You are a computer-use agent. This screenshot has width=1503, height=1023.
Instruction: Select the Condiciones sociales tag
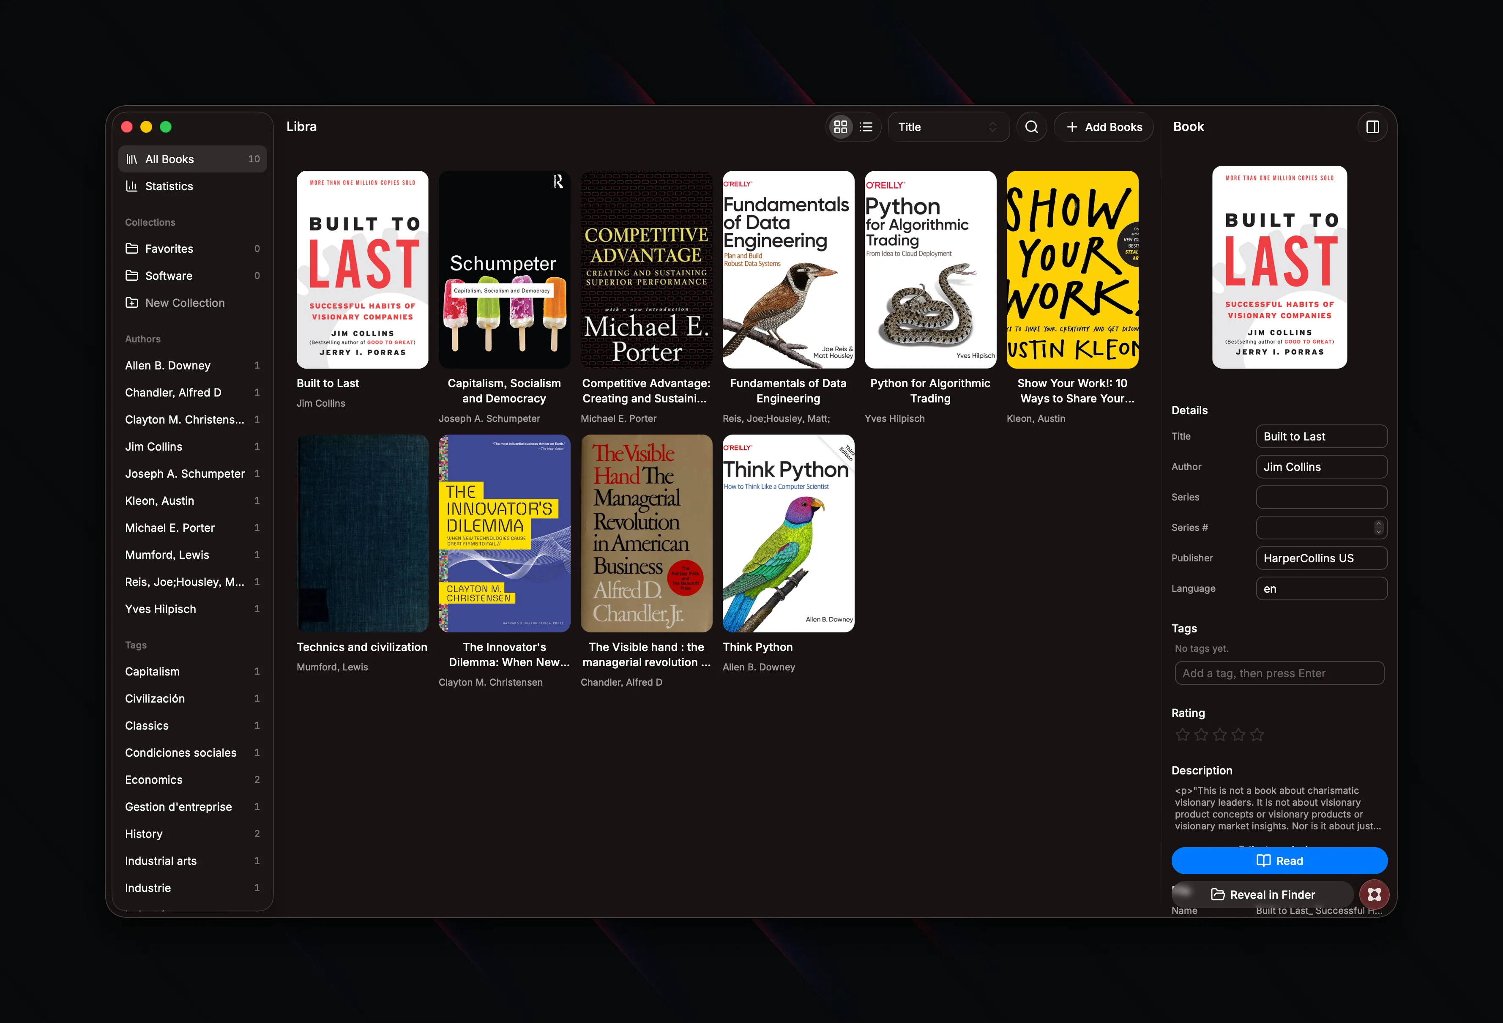pyautogui.click(x=193, y=753)
